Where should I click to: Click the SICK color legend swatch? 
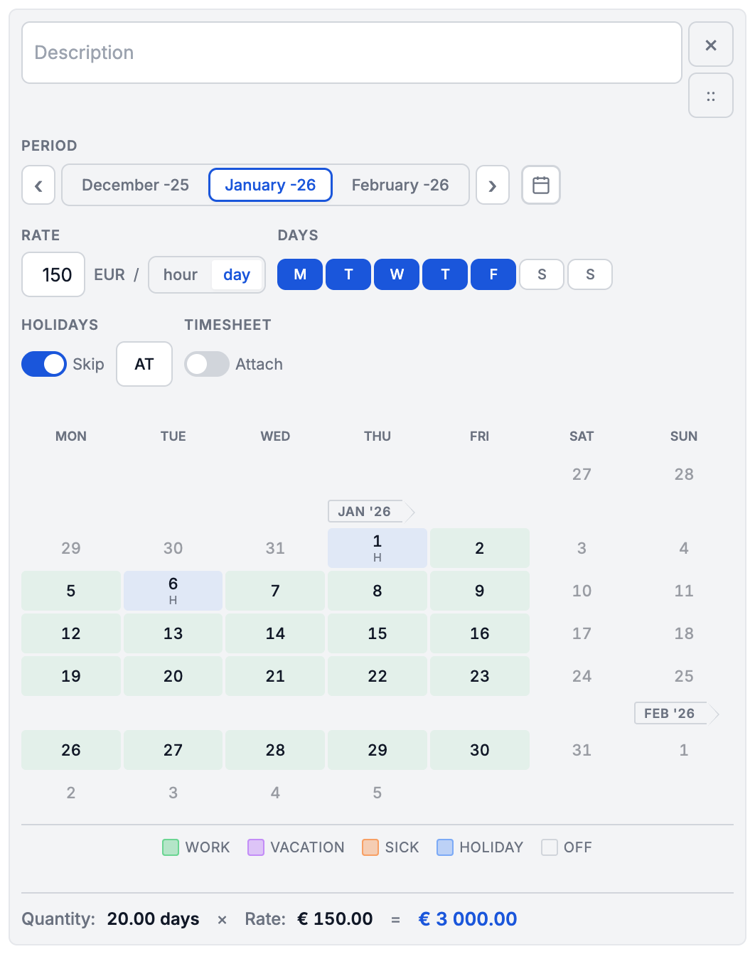click(370, 847)
